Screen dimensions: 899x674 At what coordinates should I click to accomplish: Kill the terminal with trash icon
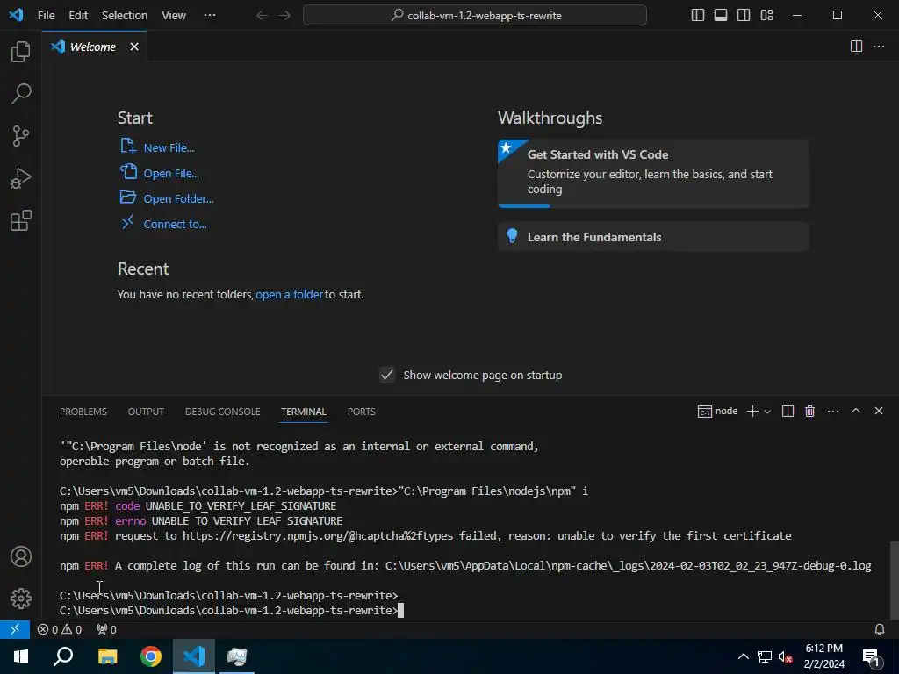coord(809,411)
